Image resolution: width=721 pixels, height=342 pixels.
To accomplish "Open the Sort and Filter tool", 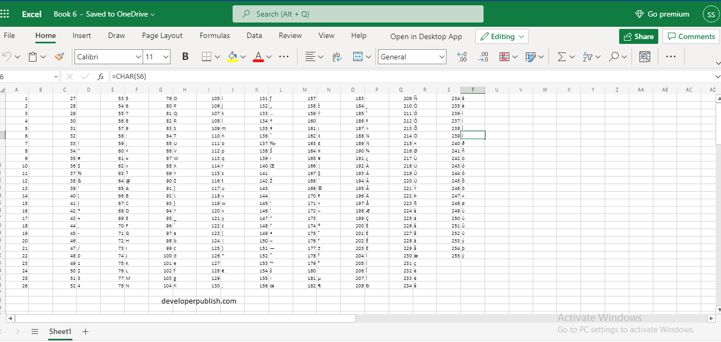I will point(588,57).
